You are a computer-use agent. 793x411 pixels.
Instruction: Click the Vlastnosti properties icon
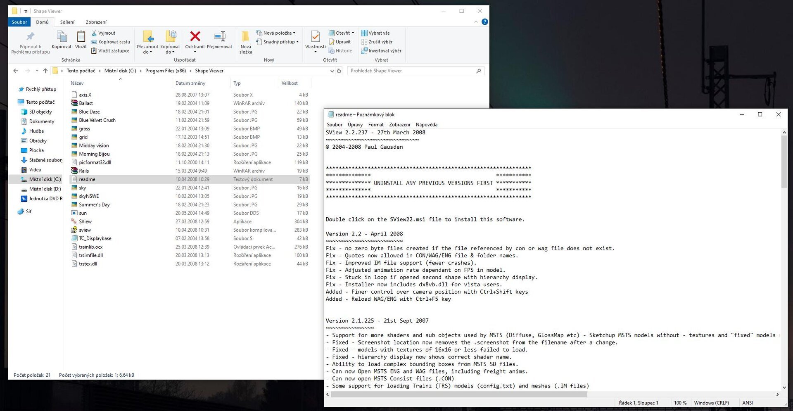(315, 37)
